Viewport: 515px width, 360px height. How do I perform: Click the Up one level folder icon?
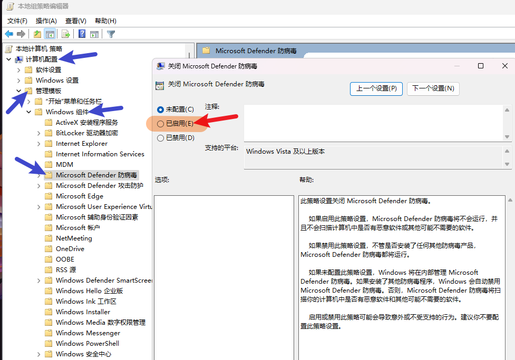[x=37, y=34]
